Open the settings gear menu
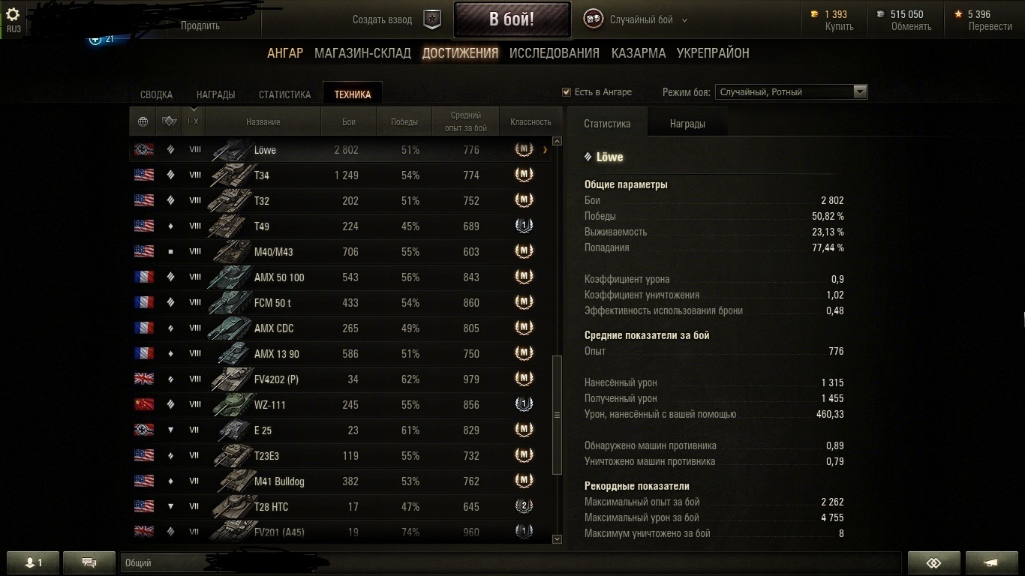 13,13
